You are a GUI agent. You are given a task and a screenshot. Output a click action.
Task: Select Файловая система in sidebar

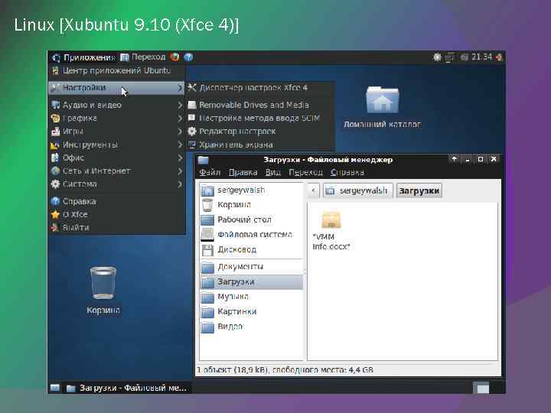(251, 235)
